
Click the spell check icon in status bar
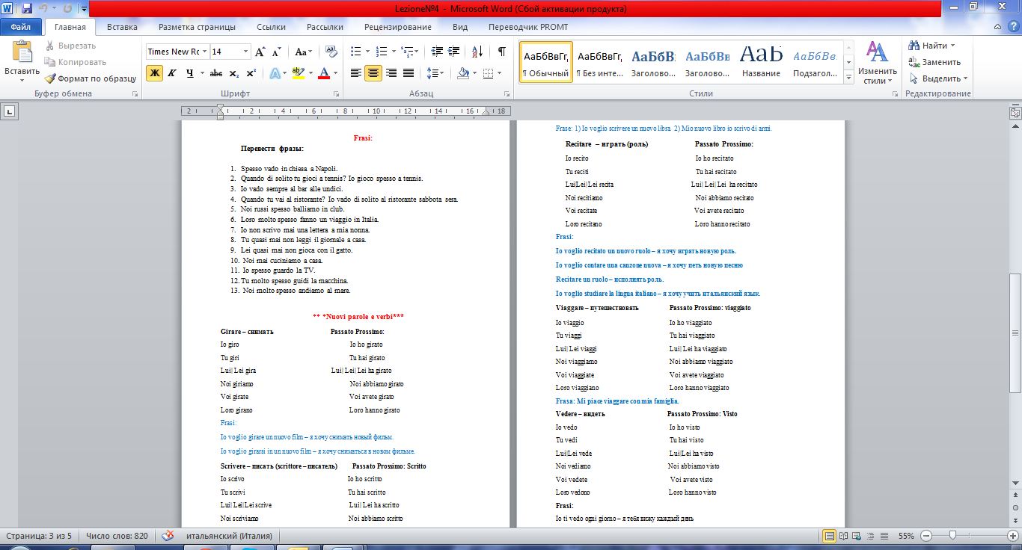[168, 536]
